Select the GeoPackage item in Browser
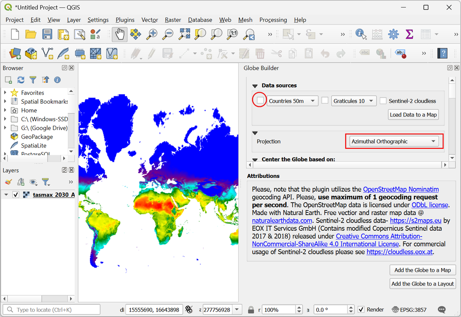461x317 pixels. 37,136
